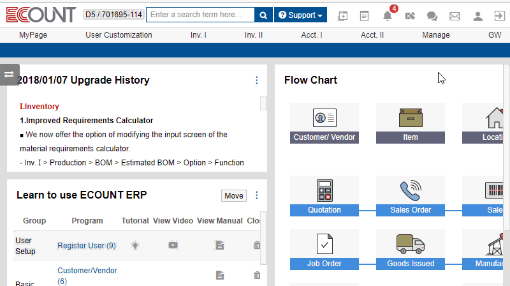Click the ECOUNT logo

click(41, 15)
